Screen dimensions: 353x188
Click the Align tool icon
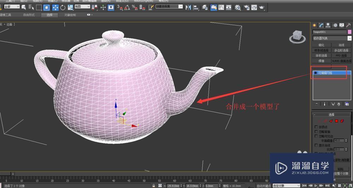tap(196, 7)
